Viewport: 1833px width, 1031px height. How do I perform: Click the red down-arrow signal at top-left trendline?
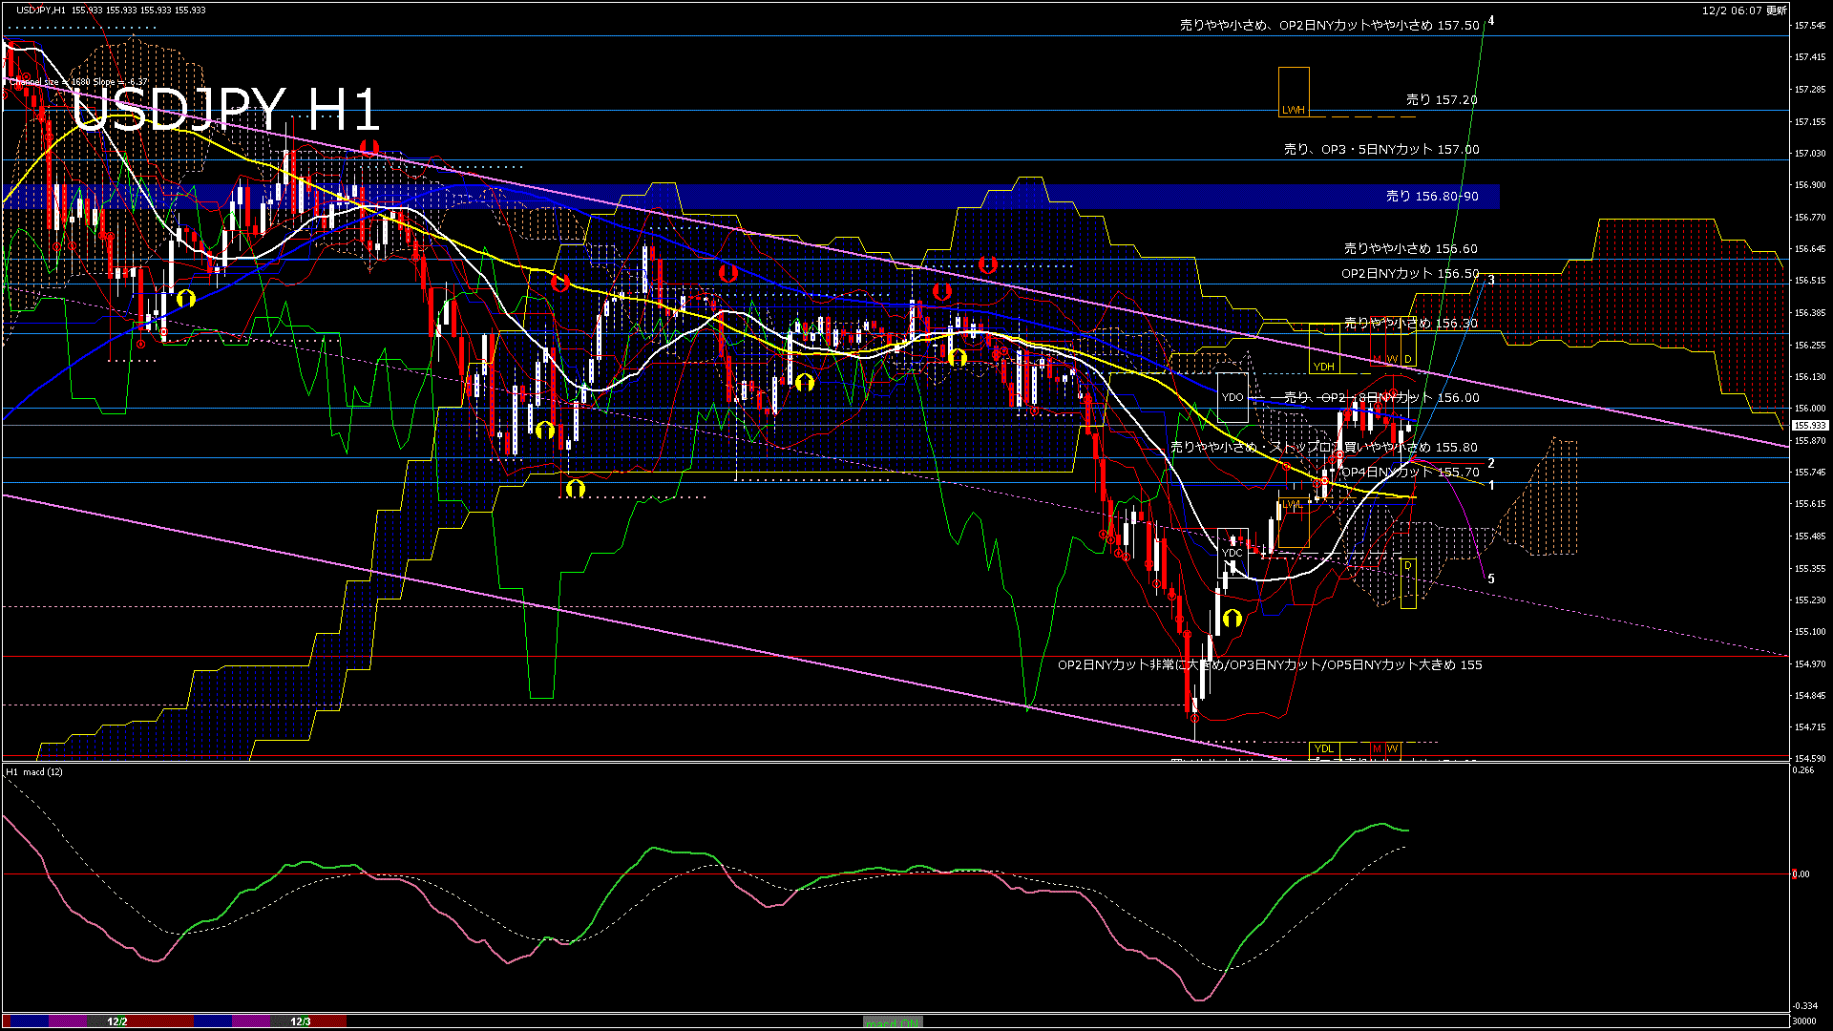[x=369, y=148]
